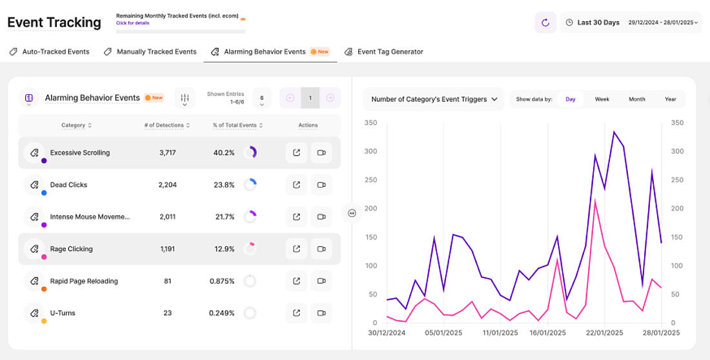Go to the previous page arrow

pyautogui.click(x=290, y=98)
